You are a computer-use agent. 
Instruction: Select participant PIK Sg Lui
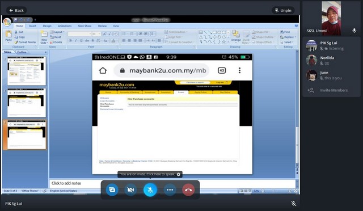point(331,45)
